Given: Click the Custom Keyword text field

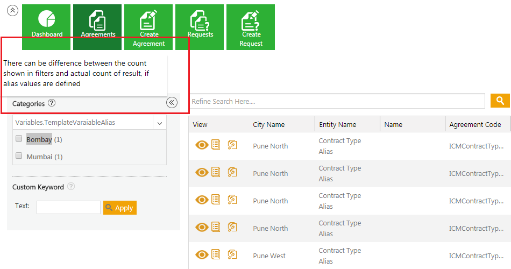Looking at the screenshot, I should [68, 207].
